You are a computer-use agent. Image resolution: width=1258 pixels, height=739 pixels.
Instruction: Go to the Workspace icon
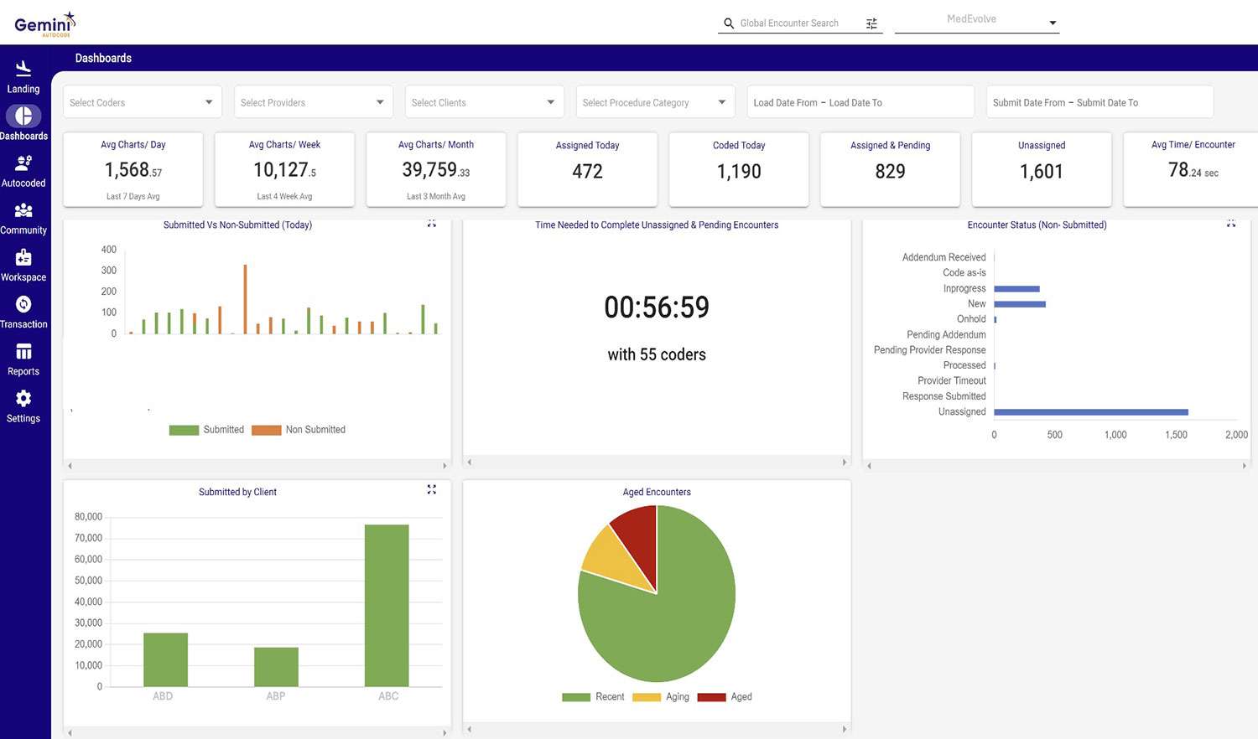(23, 257)
